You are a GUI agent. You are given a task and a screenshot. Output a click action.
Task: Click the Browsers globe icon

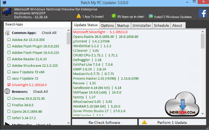7,91
